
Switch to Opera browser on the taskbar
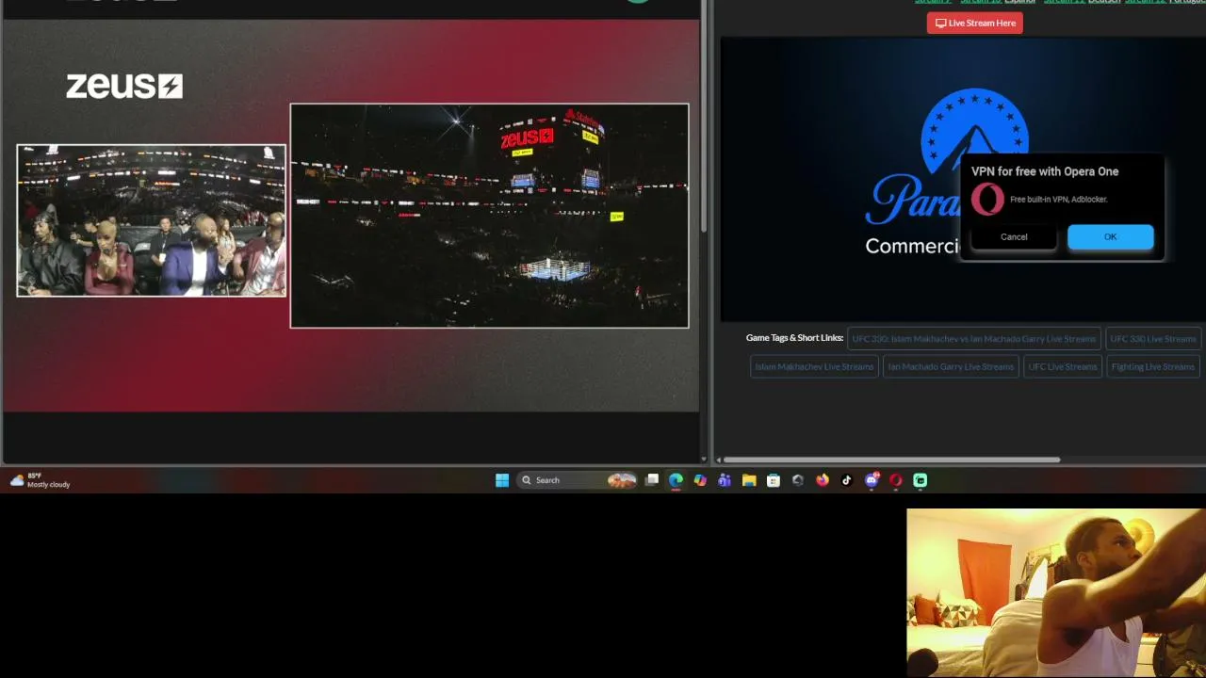coord(896,480)
